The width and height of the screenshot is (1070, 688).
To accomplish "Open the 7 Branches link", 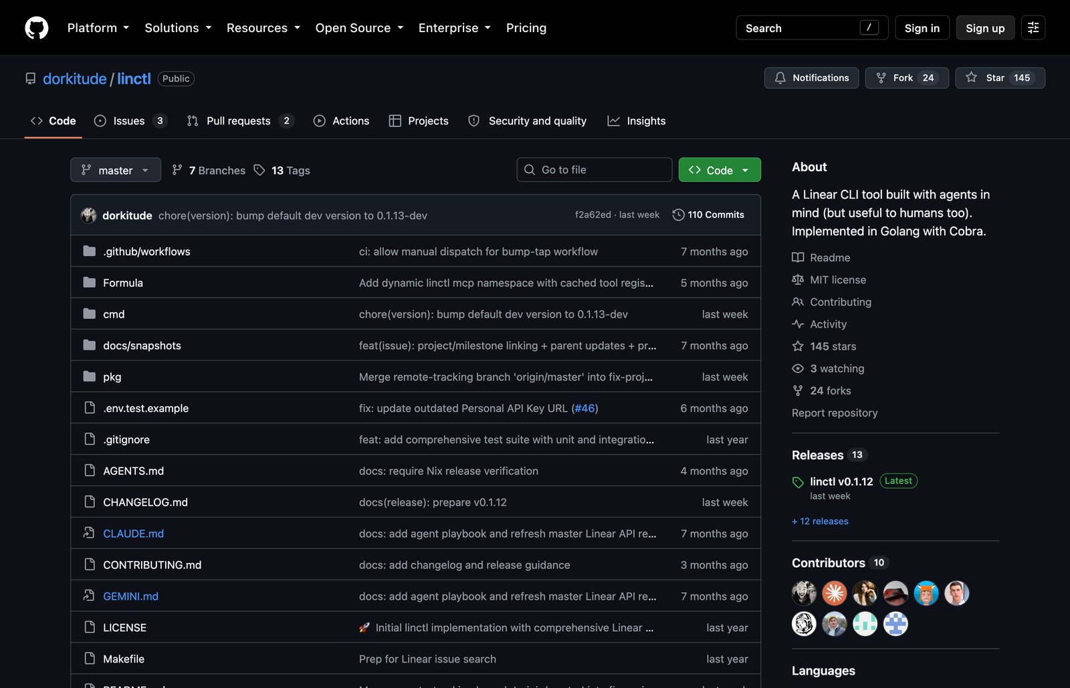I will [209, 170].
